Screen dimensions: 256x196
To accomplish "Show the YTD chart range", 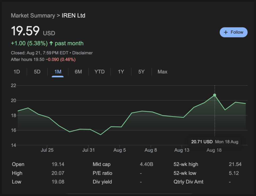I will (x=99, y=72).
